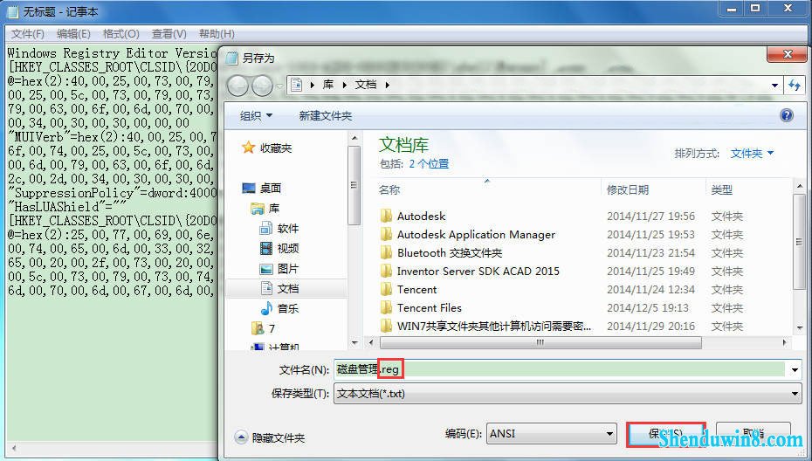Click the Windows Registry Editor Version line in Notepad
The image size is (812, 461).
coord(112,53)
